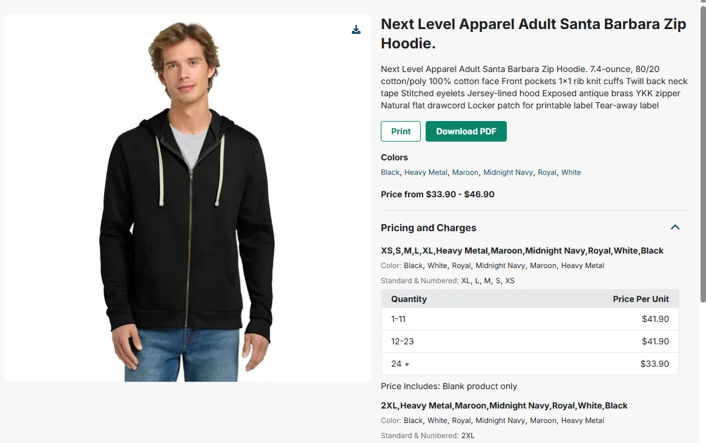Click the $33.90 price per unit cell
This screenshot has height=443, width=706.
[x=655, y=364]
